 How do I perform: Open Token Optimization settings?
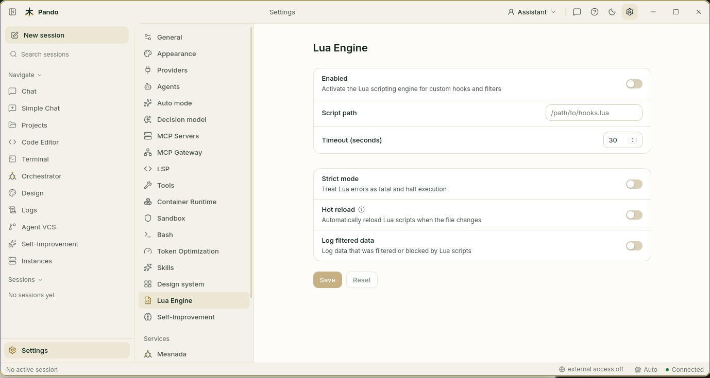(194, 251)
